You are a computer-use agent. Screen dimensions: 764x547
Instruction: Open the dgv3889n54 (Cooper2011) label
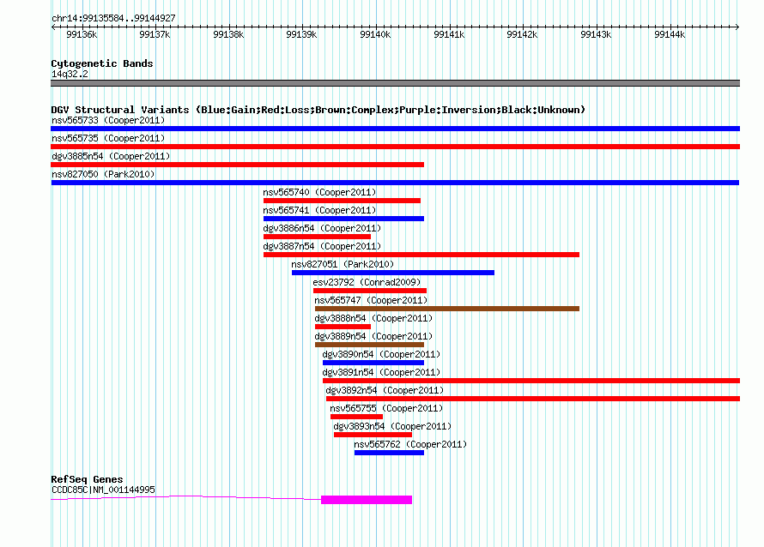(373, 336)
